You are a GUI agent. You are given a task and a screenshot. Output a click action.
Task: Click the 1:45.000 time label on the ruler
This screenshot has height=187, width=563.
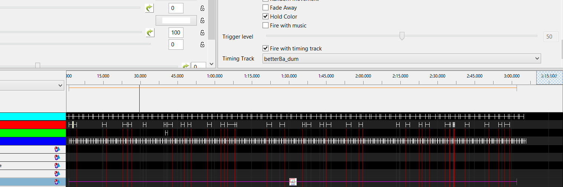[326, 76]
